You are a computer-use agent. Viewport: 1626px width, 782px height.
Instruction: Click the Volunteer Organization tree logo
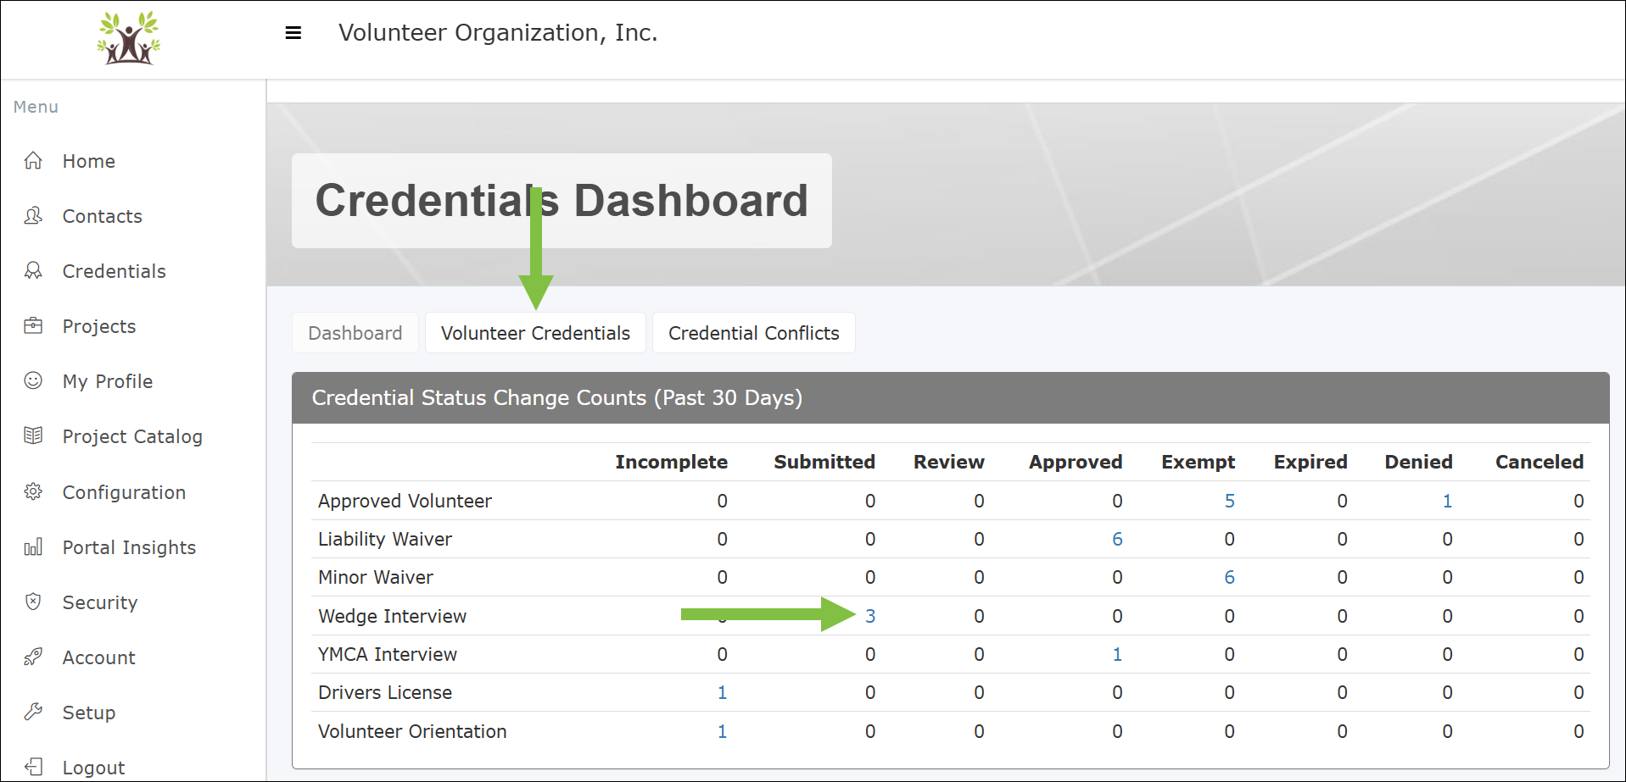[129, 38]
